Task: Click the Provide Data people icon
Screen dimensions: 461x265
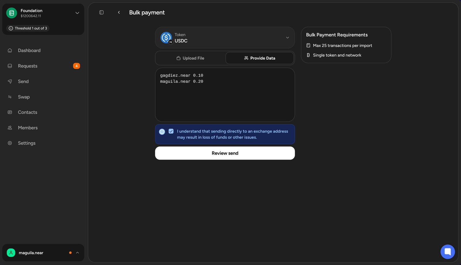Action: (246, 58)
